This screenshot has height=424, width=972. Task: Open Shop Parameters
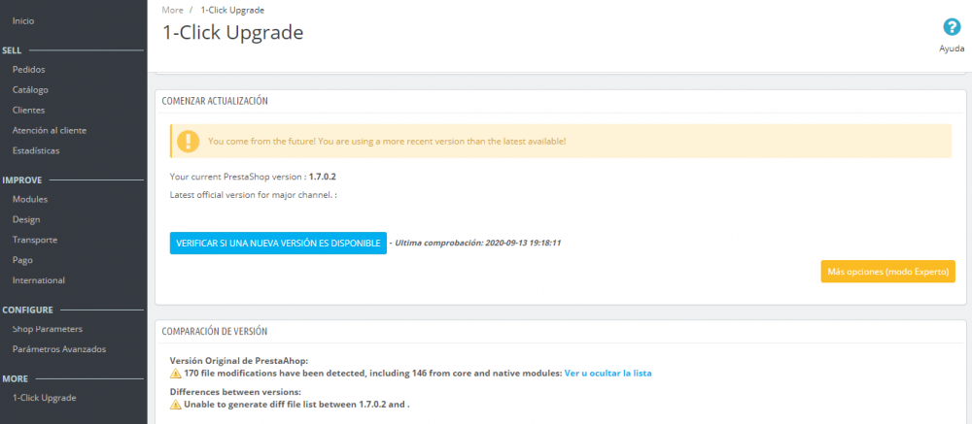(47, 329)
